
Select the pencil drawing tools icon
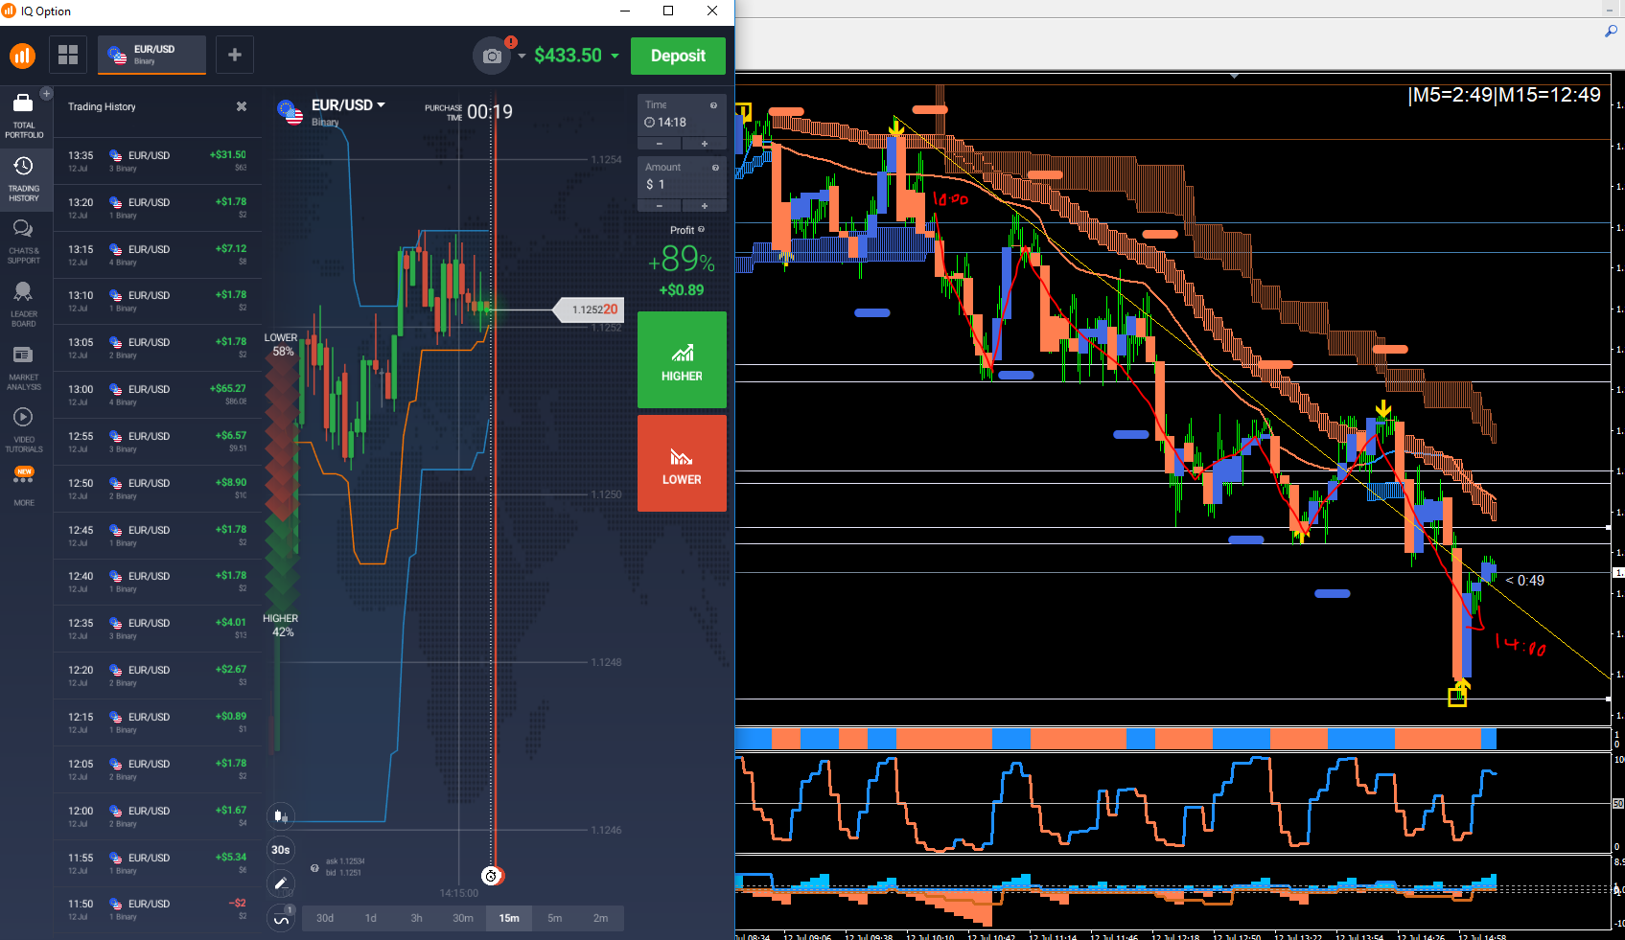281,883
